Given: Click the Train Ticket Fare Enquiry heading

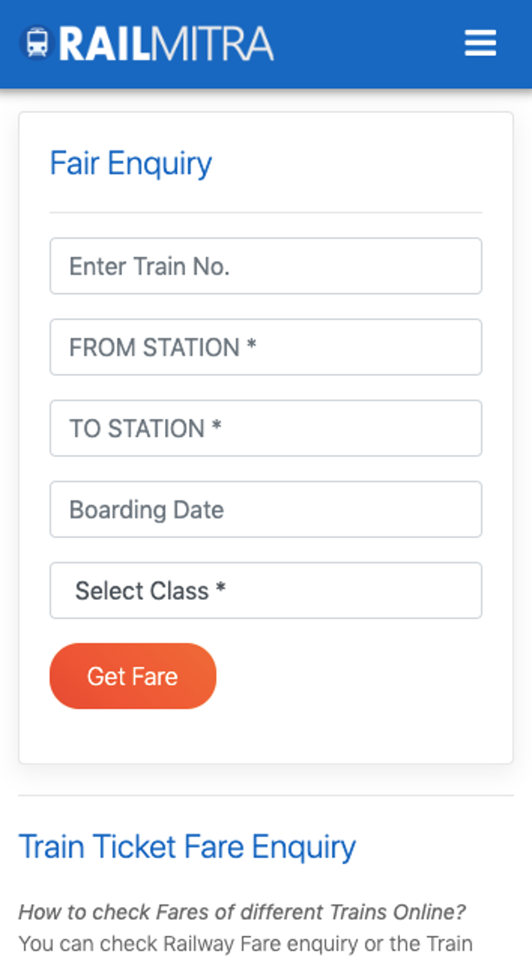Looking at the screenshot, I should pos(187,846).
